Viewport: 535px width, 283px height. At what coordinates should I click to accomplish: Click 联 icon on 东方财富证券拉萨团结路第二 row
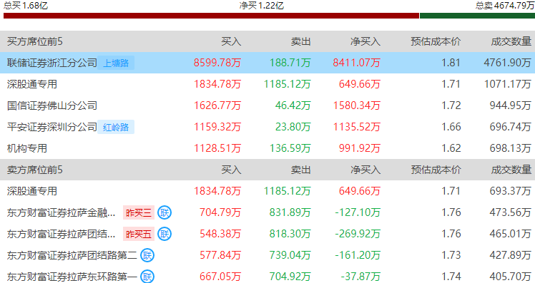point(147,255)
